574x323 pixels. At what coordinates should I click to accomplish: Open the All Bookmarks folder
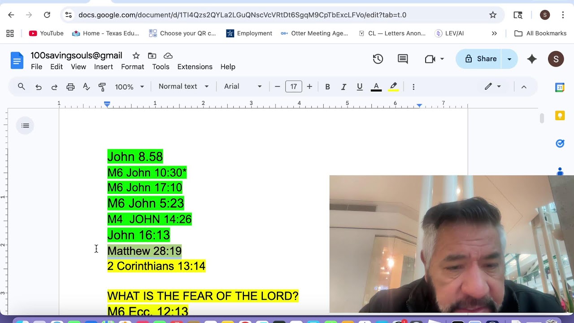[540, 33]
